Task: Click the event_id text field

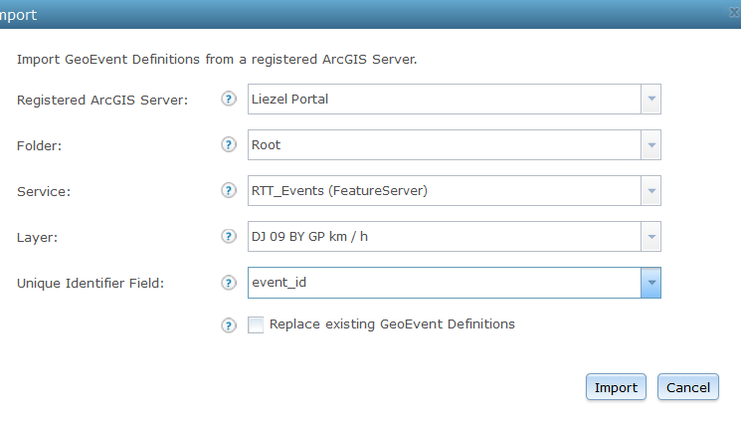Action: tap(443, 283)
